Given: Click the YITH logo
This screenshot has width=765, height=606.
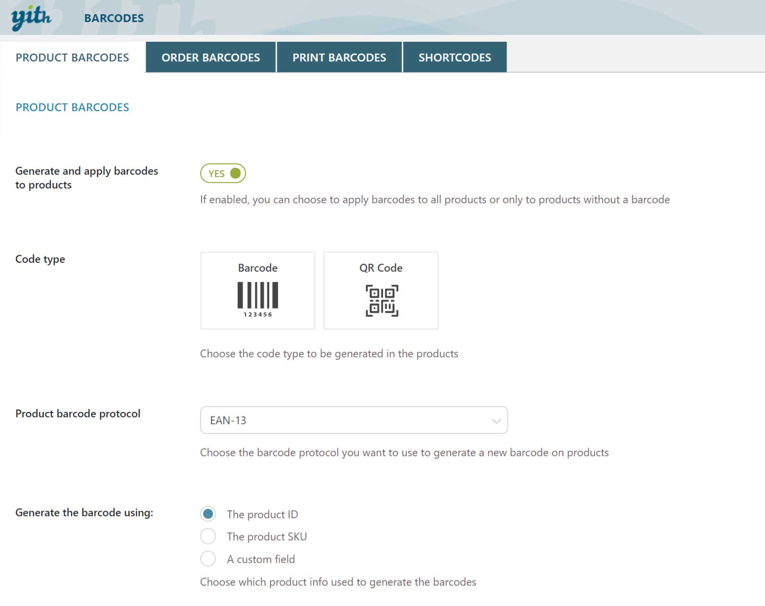Looking at the screenshot, I should (31, 19).
